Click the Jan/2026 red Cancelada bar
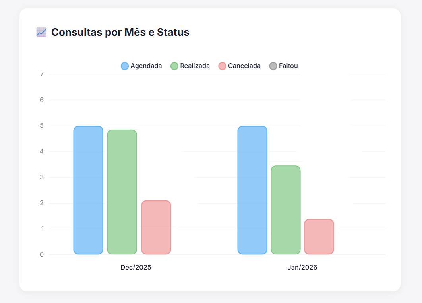 point(319,237)
